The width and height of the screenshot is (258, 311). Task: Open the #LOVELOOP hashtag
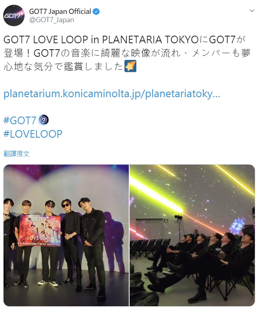point(33,134)
